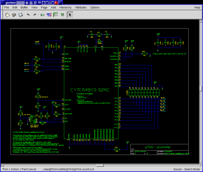Click the Open file folder icon
This screenshot has height=172, width=203.
pos(14,15)
